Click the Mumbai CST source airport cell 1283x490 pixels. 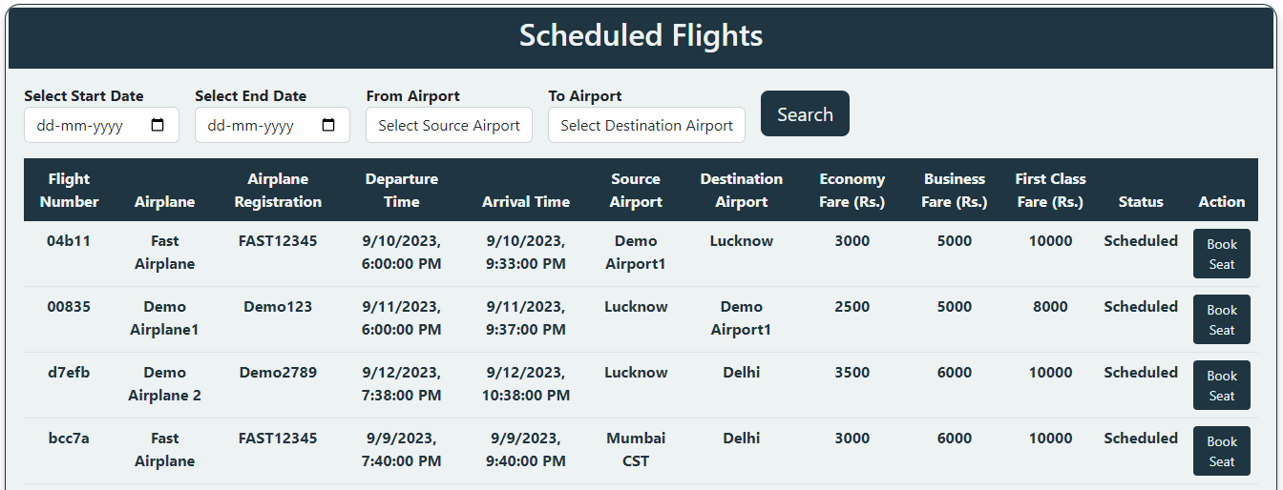pos(636,450)
